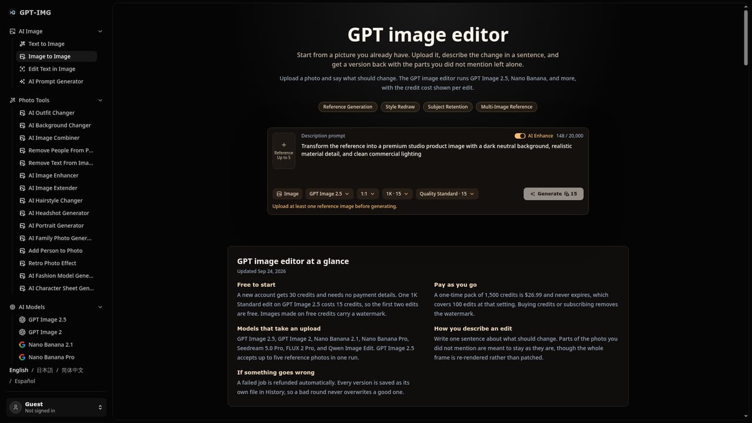
Task: Click the GPT Image 2.5 model icon
Action: coord(22,320)
